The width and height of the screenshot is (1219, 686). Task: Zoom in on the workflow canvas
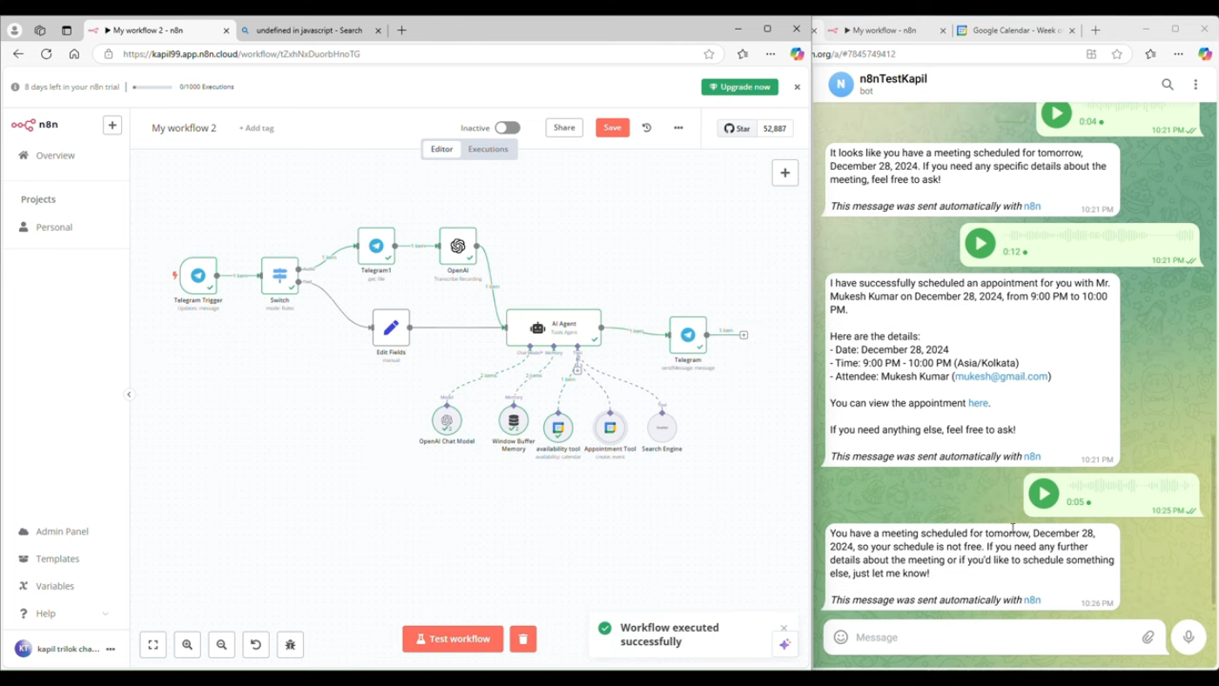click(187, 645)
